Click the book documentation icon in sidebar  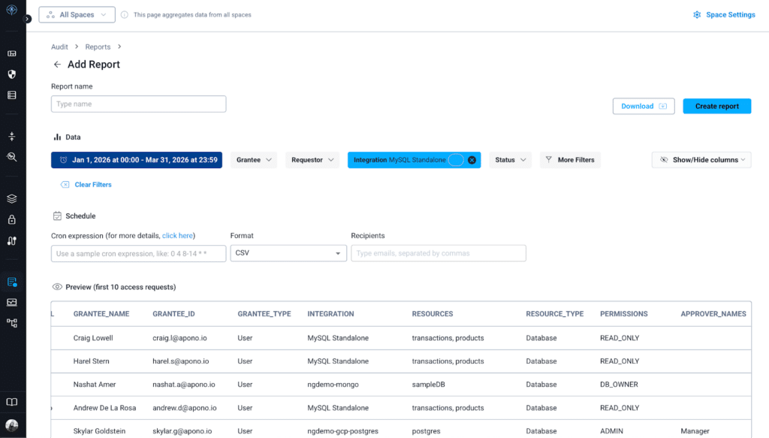[x=12, y=402]
